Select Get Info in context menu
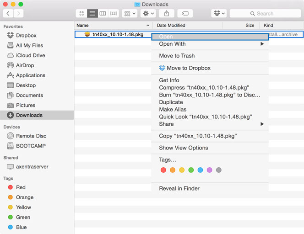Screen dimensions: 304x234 (169, 80)
